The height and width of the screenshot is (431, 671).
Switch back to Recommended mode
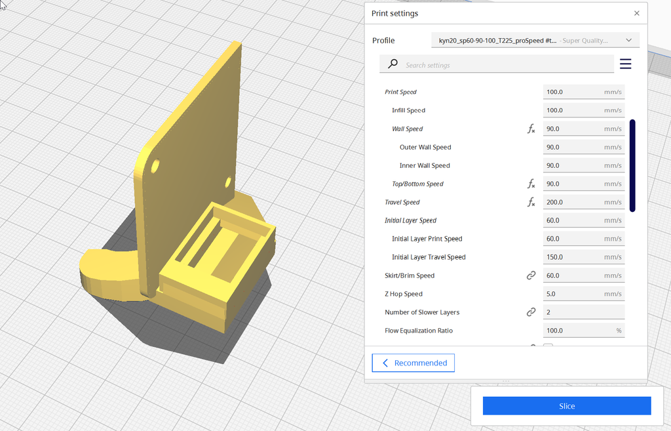(x=413, y=362)
